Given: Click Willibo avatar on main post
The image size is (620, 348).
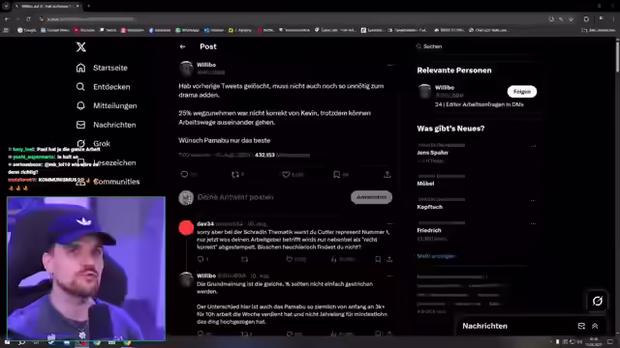Looking at the screenshot, I should click(x=186, y=69).
